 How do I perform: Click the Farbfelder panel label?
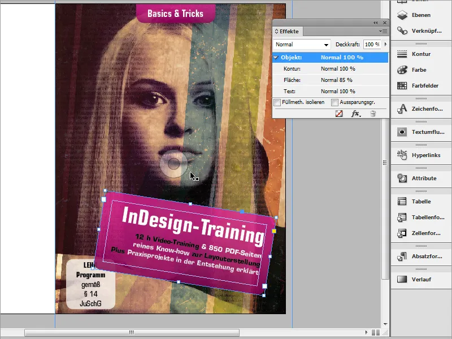click(x=425, y=86)
